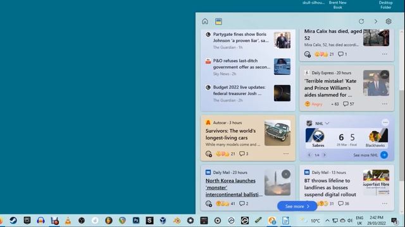Open the 'Terrible mistake' Kate and William story

pos(330,88)
